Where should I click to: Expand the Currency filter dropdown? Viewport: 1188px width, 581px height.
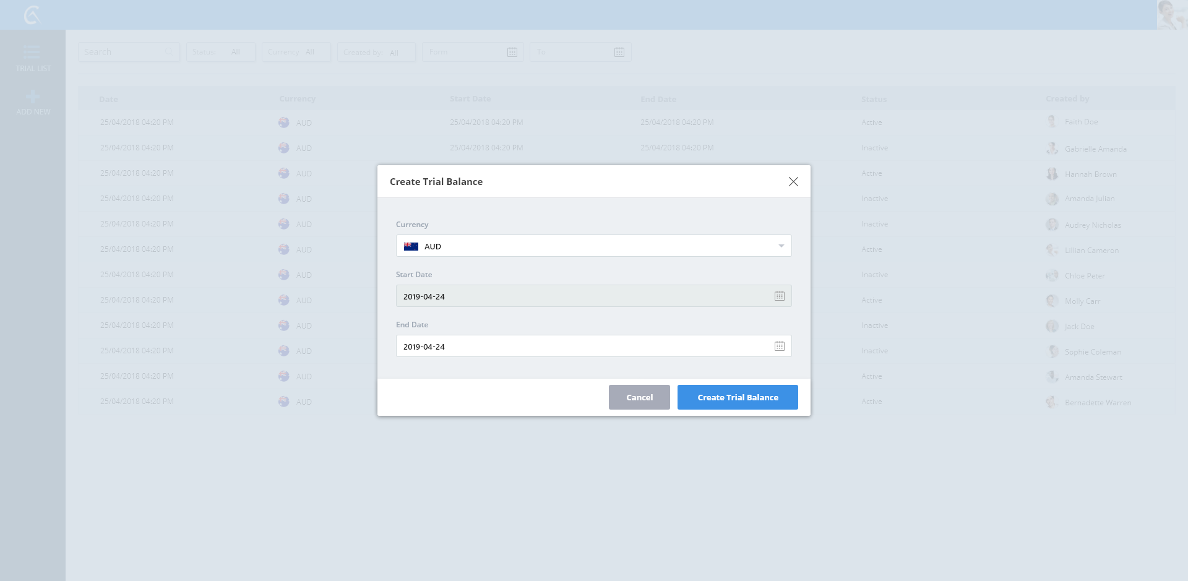(x=296, y=52)
